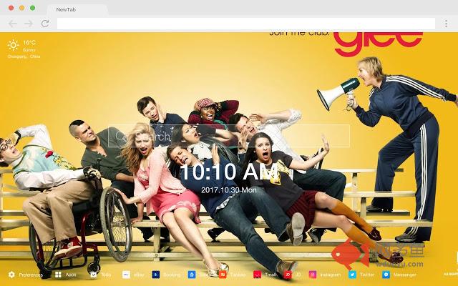This screenshot has width=458, height=286.
Task: Click the green maximize window button
Action: [x=33, y=8]
